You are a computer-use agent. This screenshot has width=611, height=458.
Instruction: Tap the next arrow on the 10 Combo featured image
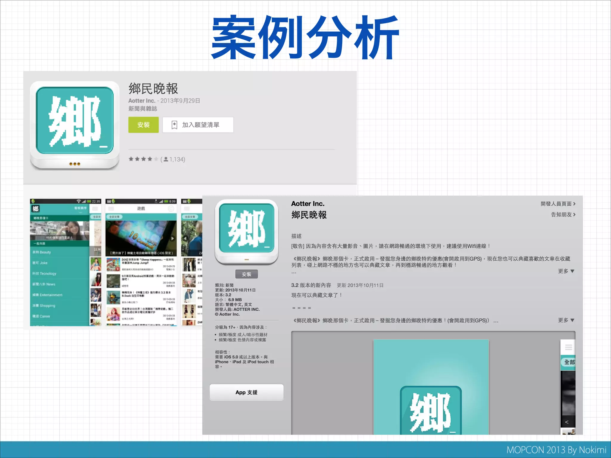[x=172, y=239]
